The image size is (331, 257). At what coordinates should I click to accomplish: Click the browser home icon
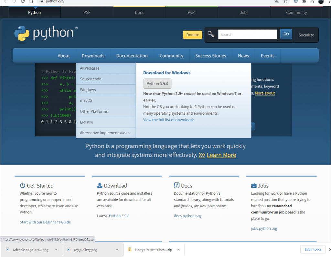(x=31, y=1)
